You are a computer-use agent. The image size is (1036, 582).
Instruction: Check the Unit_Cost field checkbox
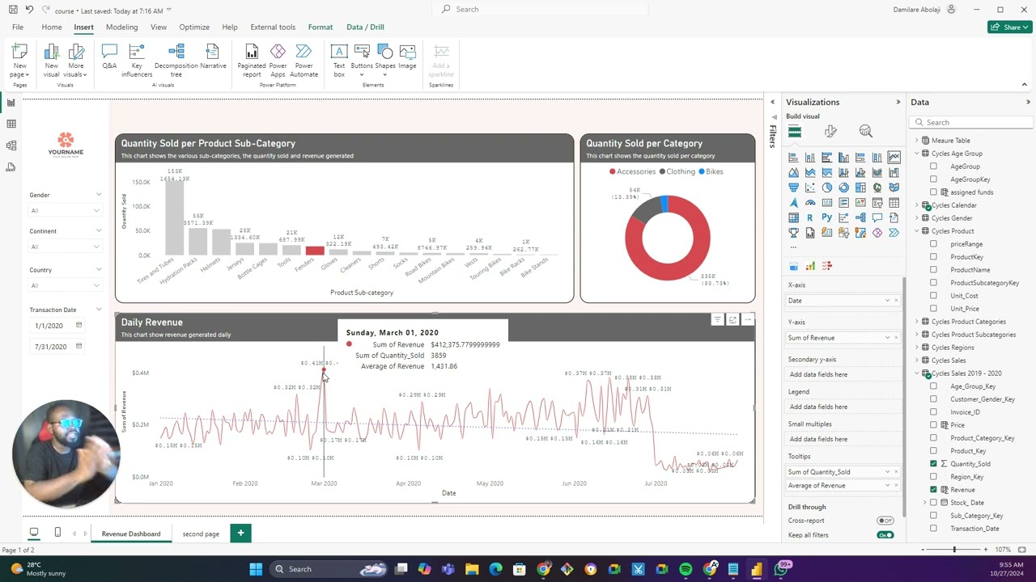pyautogui.click(x=933, y=296)
